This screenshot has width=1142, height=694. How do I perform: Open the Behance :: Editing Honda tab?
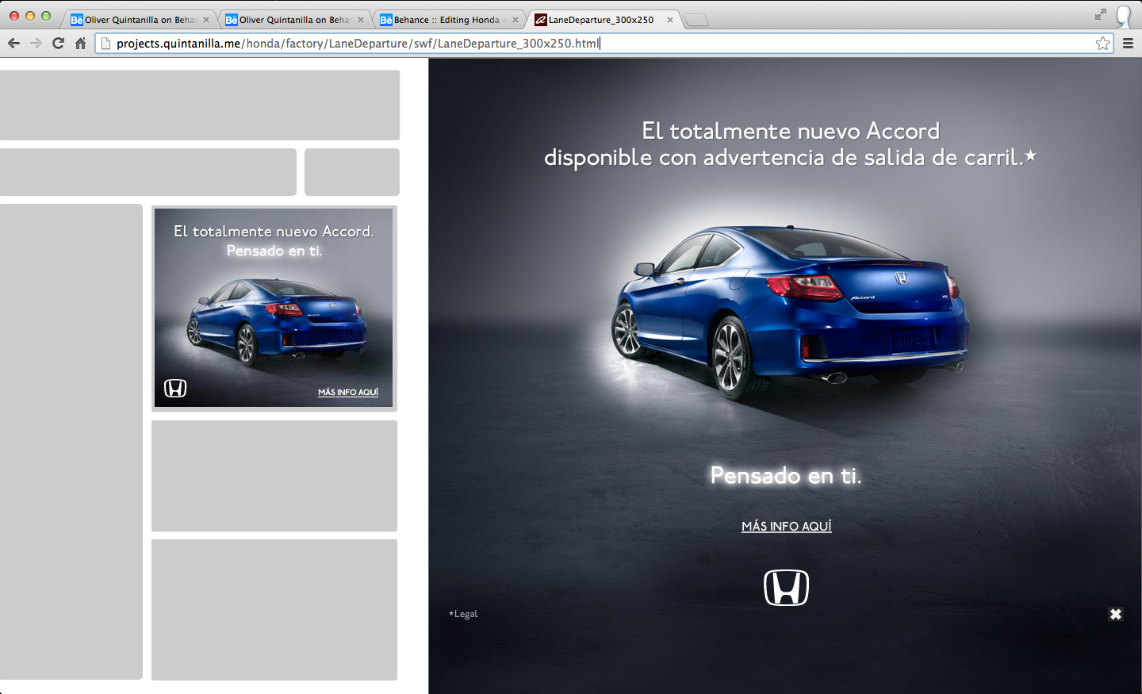pos(444,20)
